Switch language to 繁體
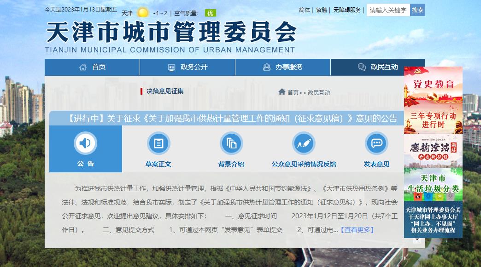This screenshot has height=267, width=481. [322, 10]
